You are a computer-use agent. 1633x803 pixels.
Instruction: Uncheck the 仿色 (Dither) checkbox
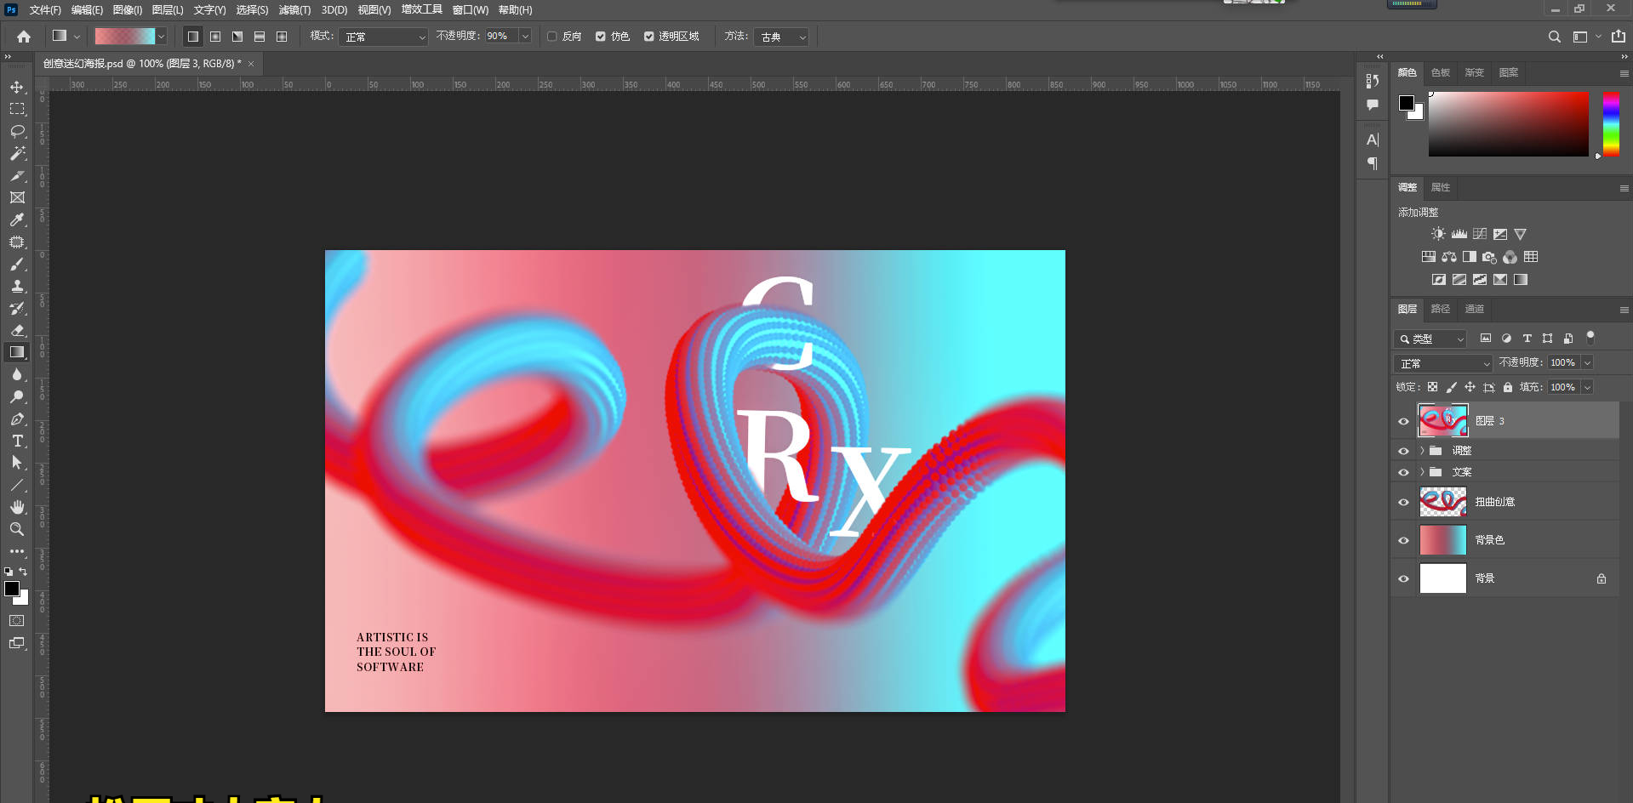click(601, 37)
